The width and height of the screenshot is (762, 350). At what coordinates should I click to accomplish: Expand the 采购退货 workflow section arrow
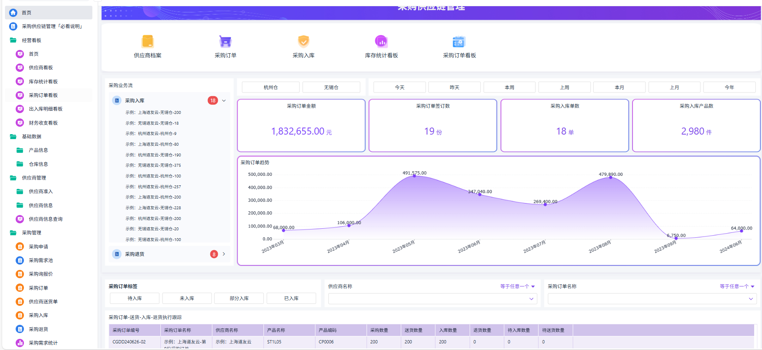pos(224,254)
